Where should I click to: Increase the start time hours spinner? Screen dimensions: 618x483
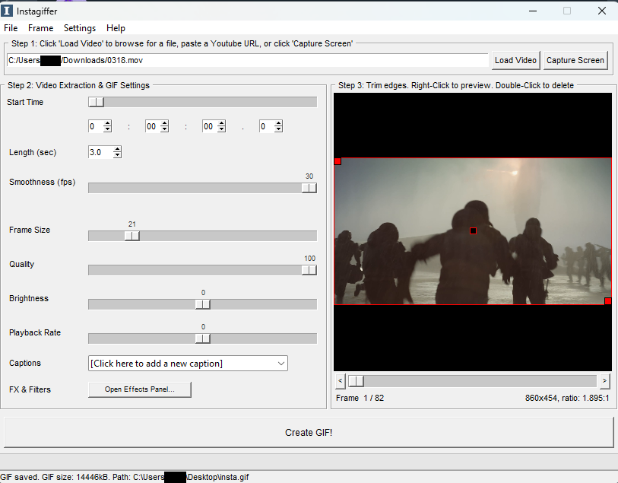point(108,123)
